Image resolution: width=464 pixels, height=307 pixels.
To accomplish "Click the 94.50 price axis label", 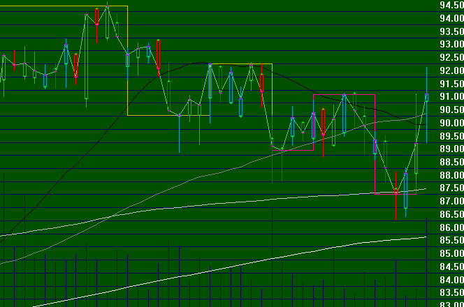I will click(452, 5).
